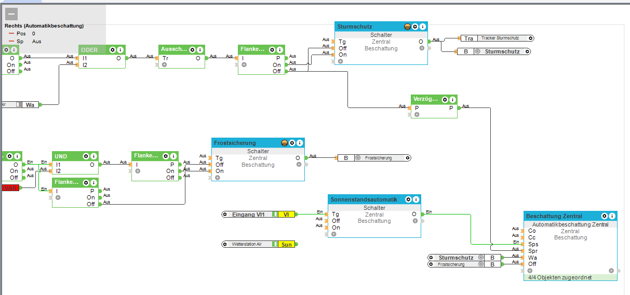Select the Beschattung Zentral block title
This screenshot has height=295, width=630.
(x=554, y=216)
